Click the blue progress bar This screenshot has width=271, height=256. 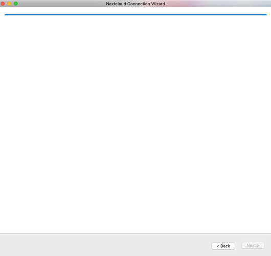pos(135,14)
